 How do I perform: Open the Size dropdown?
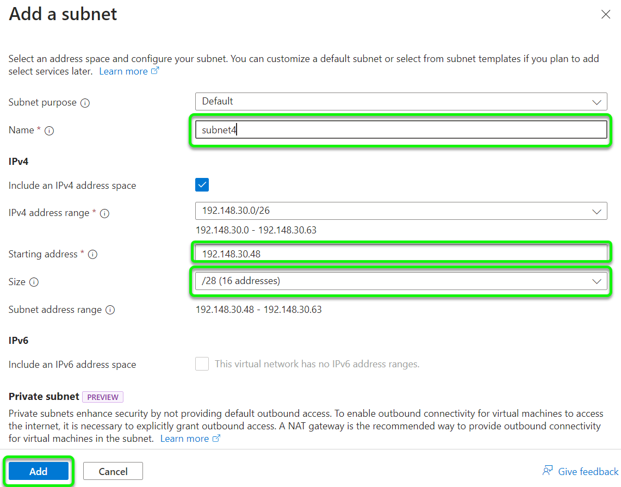coord(597,281)
